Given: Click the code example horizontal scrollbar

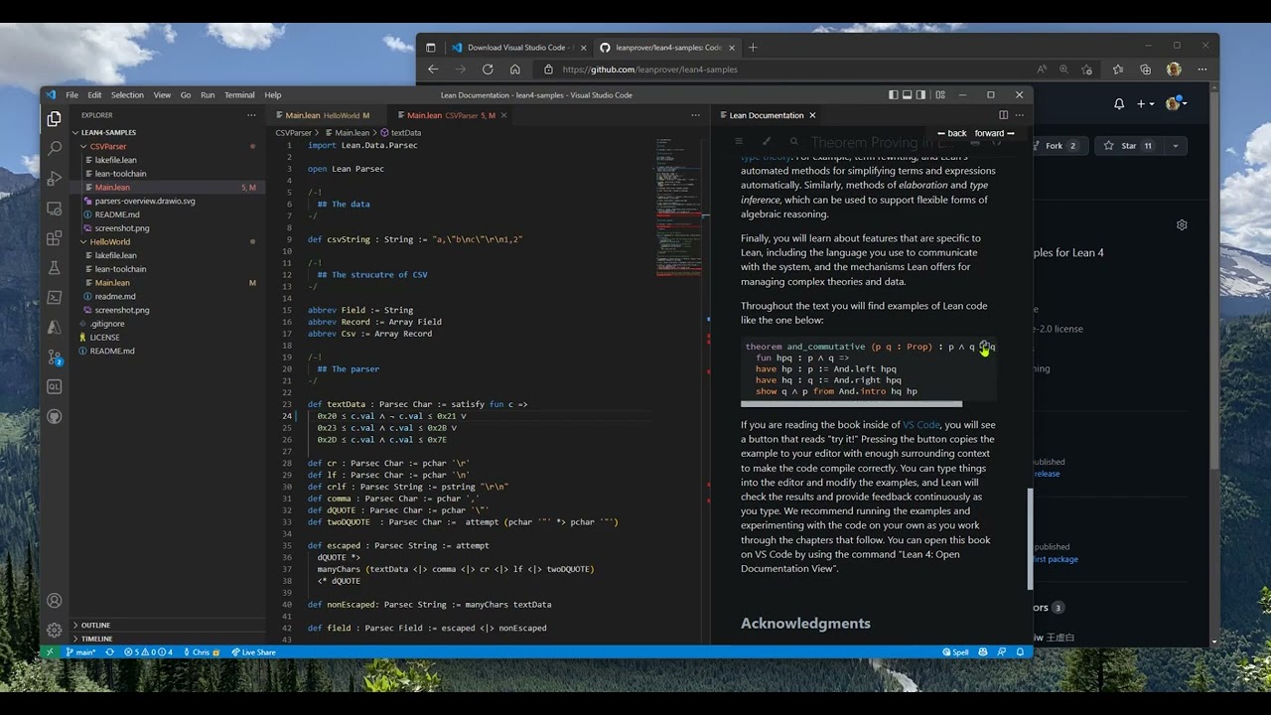Looking at the screenshot, I should pos(851,404).
